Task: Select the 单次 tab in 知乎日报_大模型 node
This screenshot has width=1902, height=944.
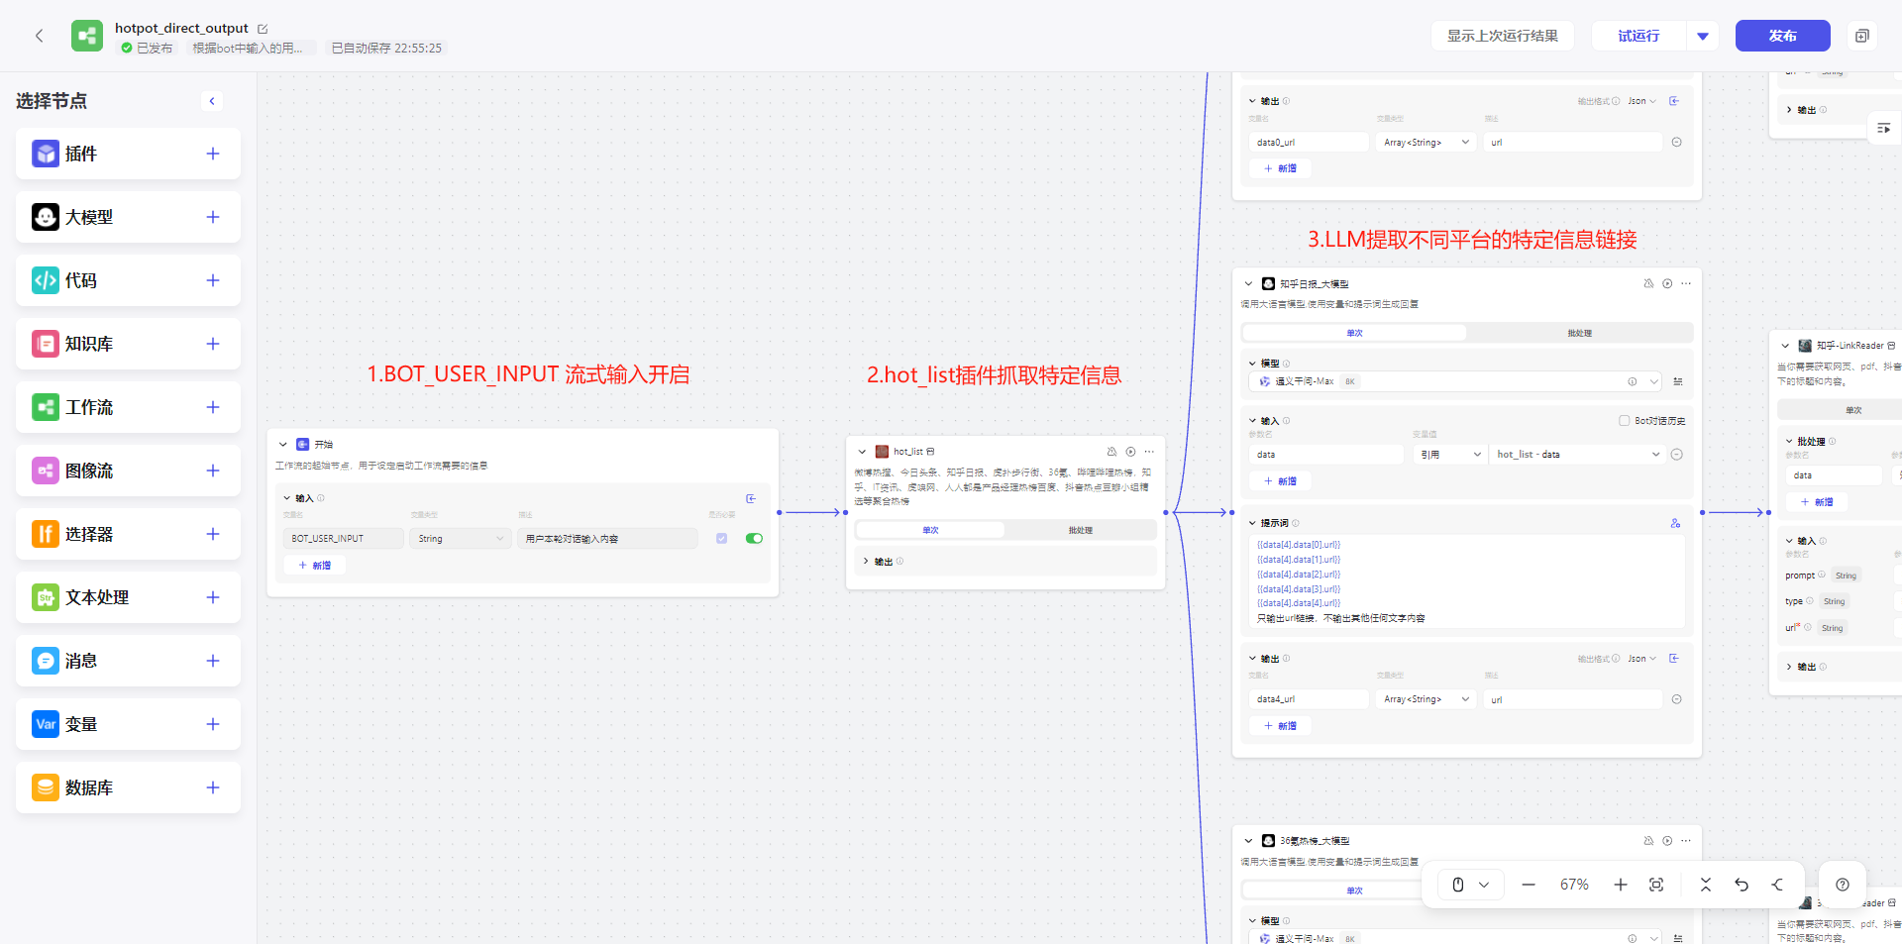Action: pos(1354,333)
